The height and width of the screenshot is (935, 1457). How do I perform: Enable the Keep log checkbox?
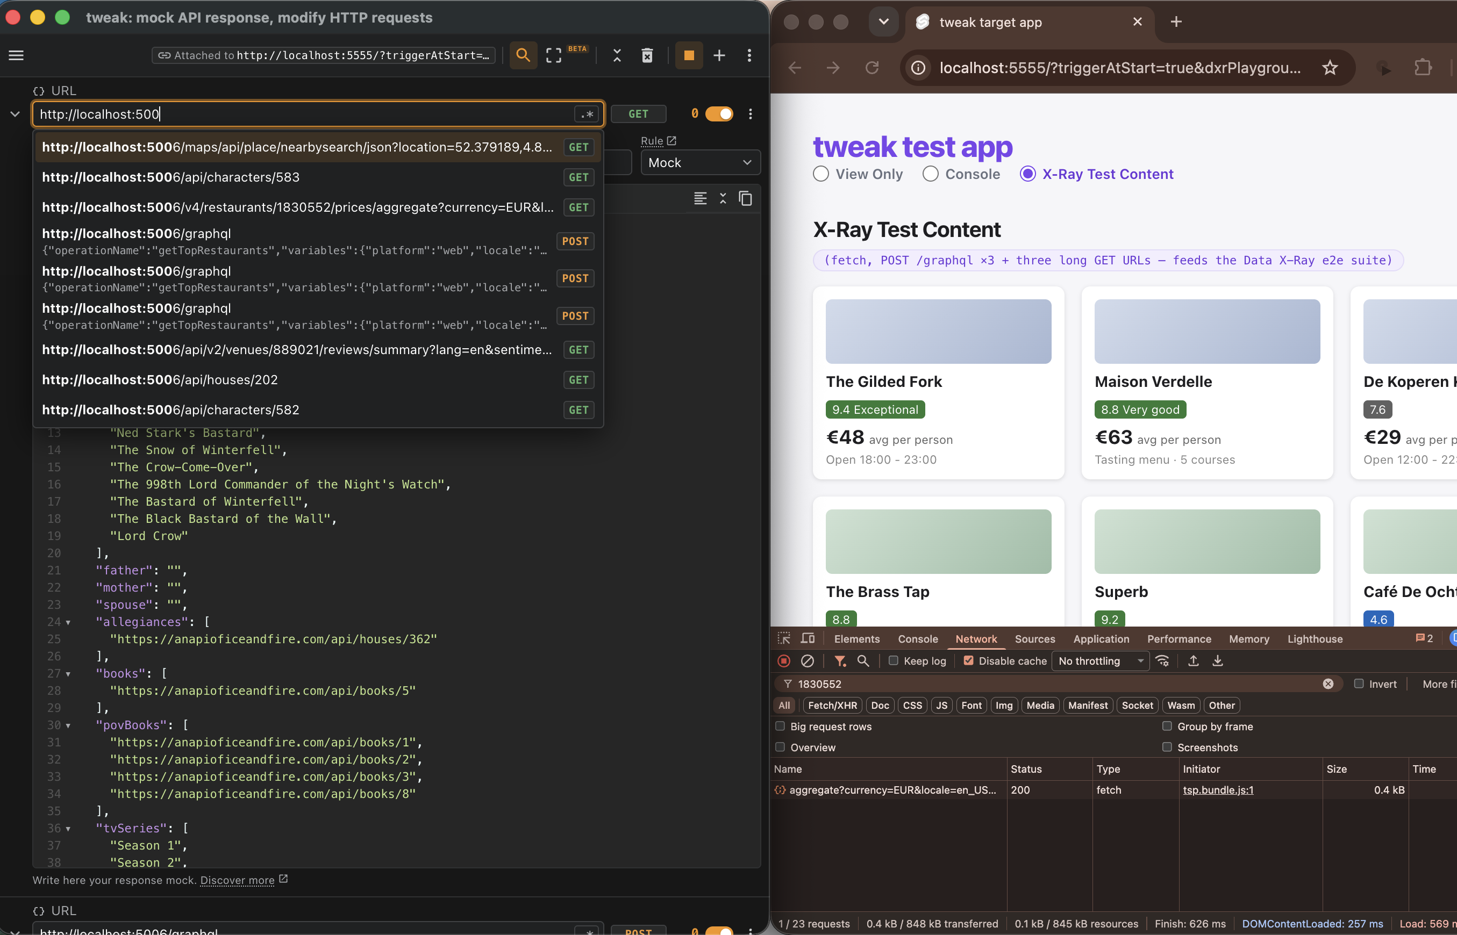(893, 660)
